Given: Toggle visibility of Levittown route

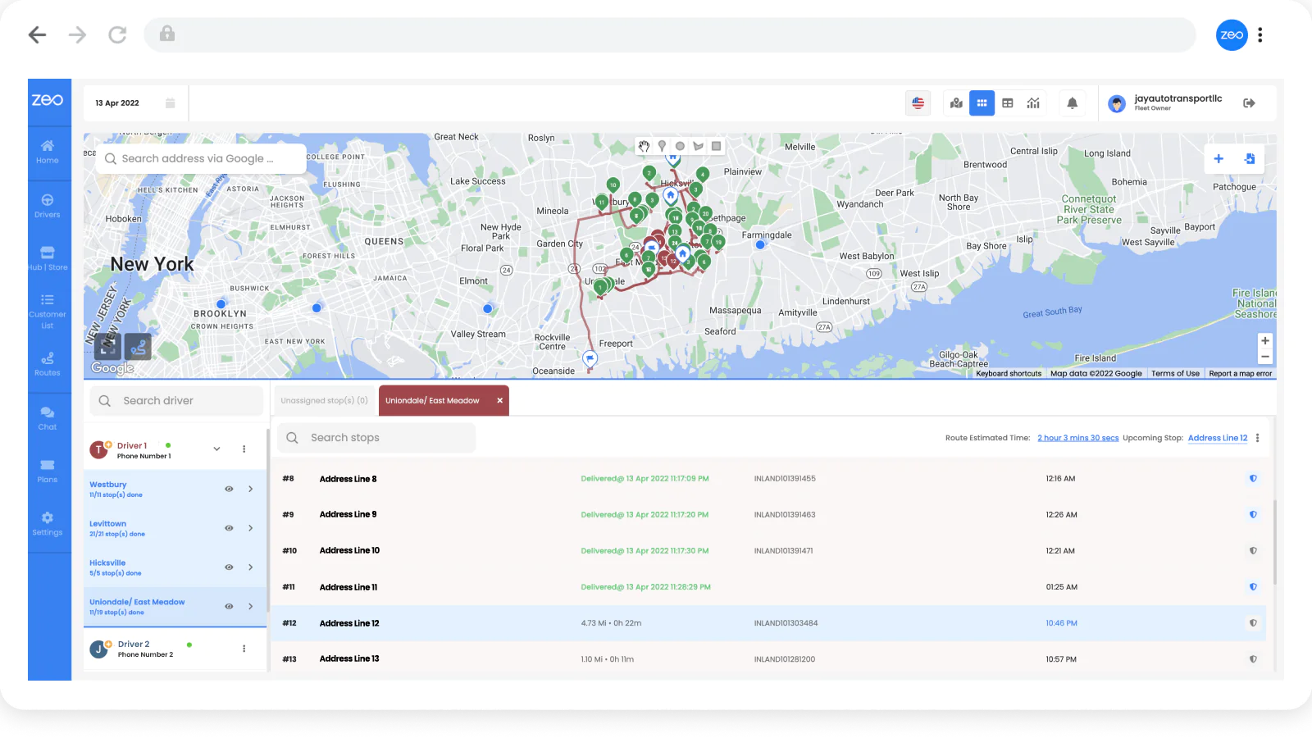Looking at the screenshot, I should click(229, 528).
